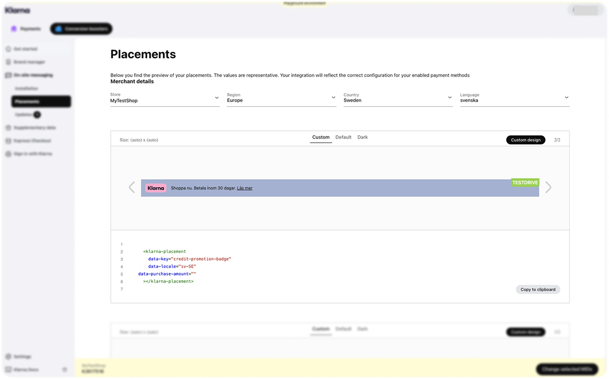Select the Conversion boosters tab
609x379 pixels.
pyautogui.click(x=81, y=29)
